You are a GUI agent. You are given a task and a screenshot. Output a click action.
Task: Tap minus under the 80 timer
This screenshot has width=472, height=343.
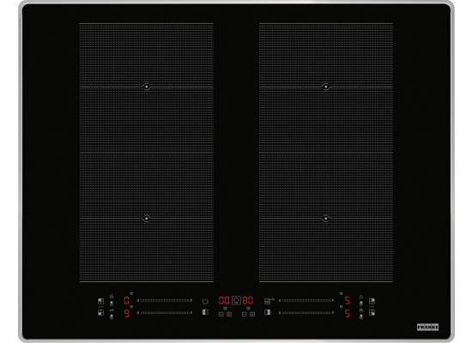(x=245, y=314)
